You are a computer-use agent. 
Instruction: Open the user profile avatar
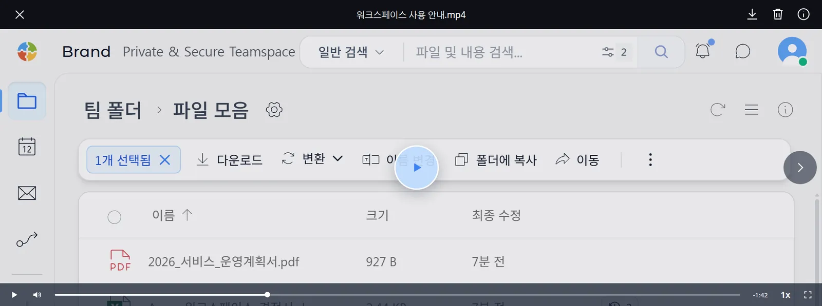(x=792, y=51)
